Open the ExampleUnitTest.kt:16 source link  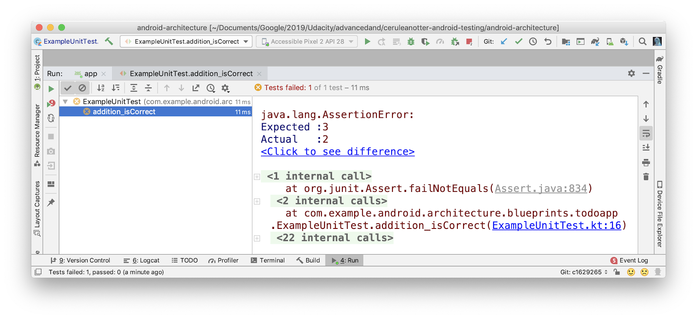pos(556,225)
